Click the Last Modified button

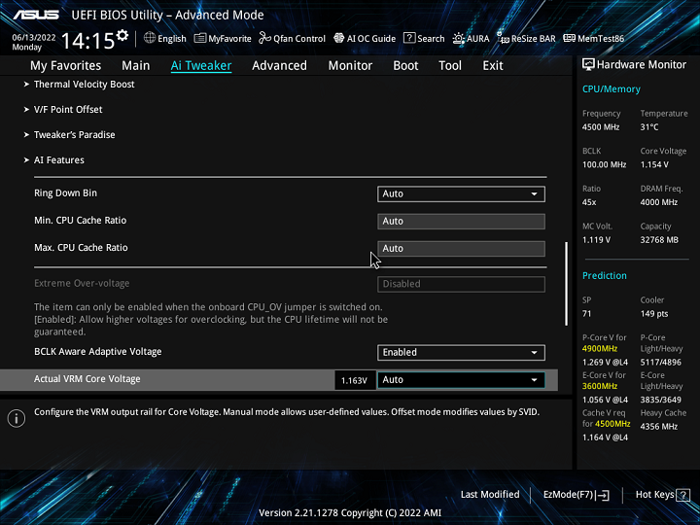click(489, 495)
